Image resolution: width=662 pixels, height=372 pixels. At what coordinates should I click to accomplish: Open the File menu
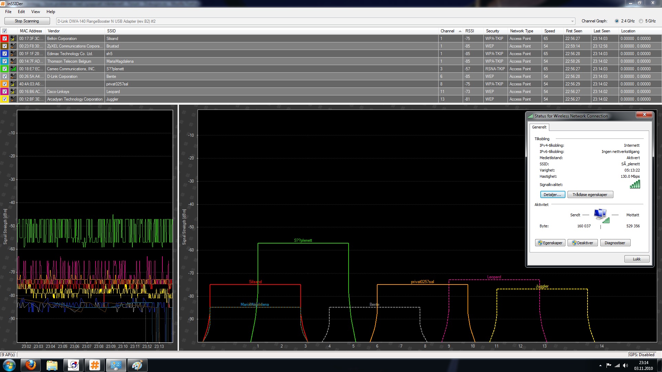(x=8, y=12)
